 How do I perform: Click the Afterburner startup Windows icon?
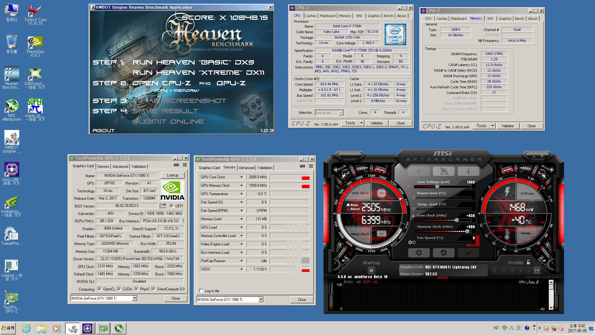click(x=371, y=271)
